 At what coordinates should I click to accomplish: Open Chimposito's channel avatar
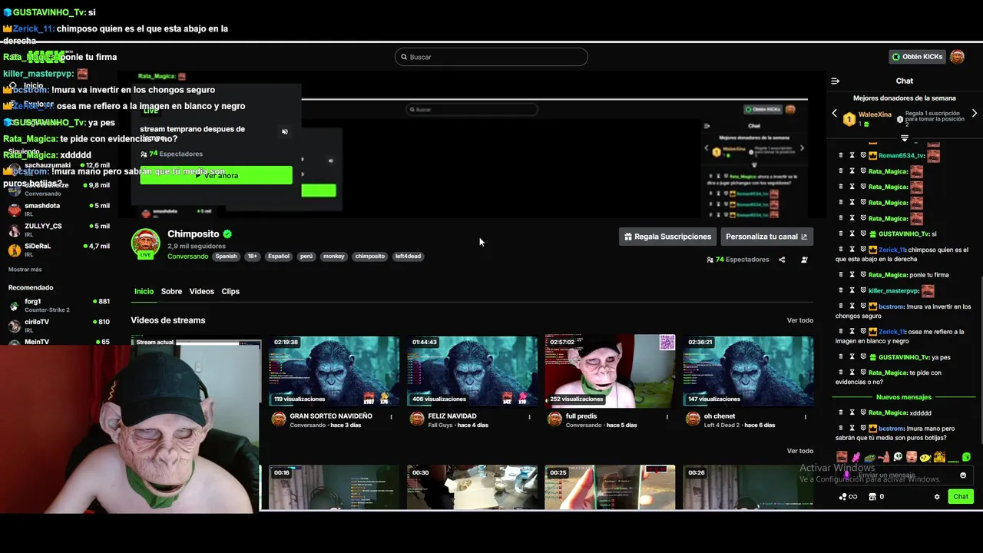(x=145, y=243)
